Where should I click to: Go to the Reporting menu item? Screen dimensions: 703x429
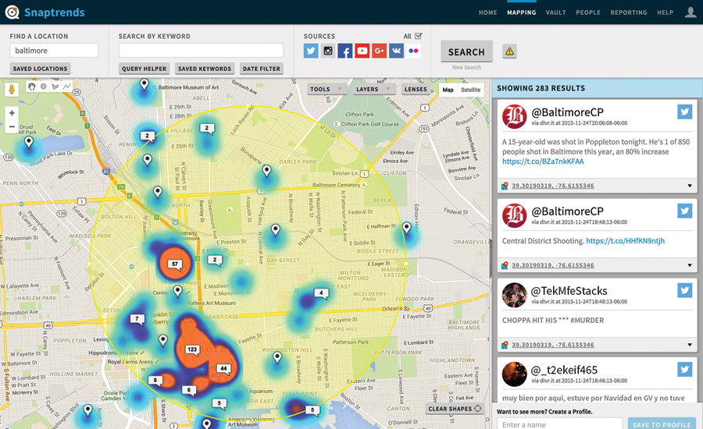pos(629,12)
